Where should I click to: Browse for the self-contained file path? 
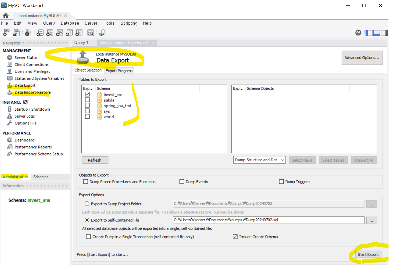coord(371,220)
